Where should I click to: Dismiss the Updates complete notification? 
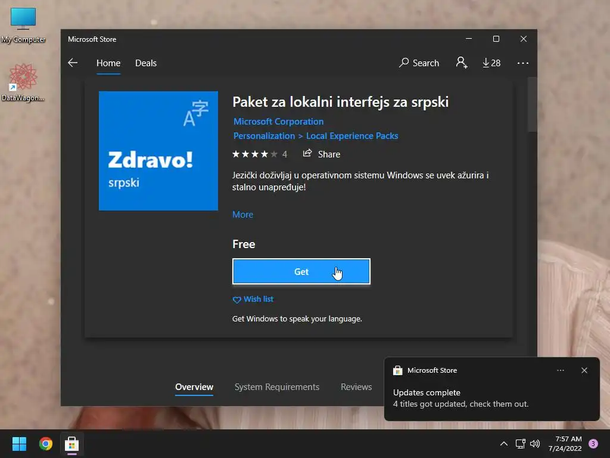[584, 370]
